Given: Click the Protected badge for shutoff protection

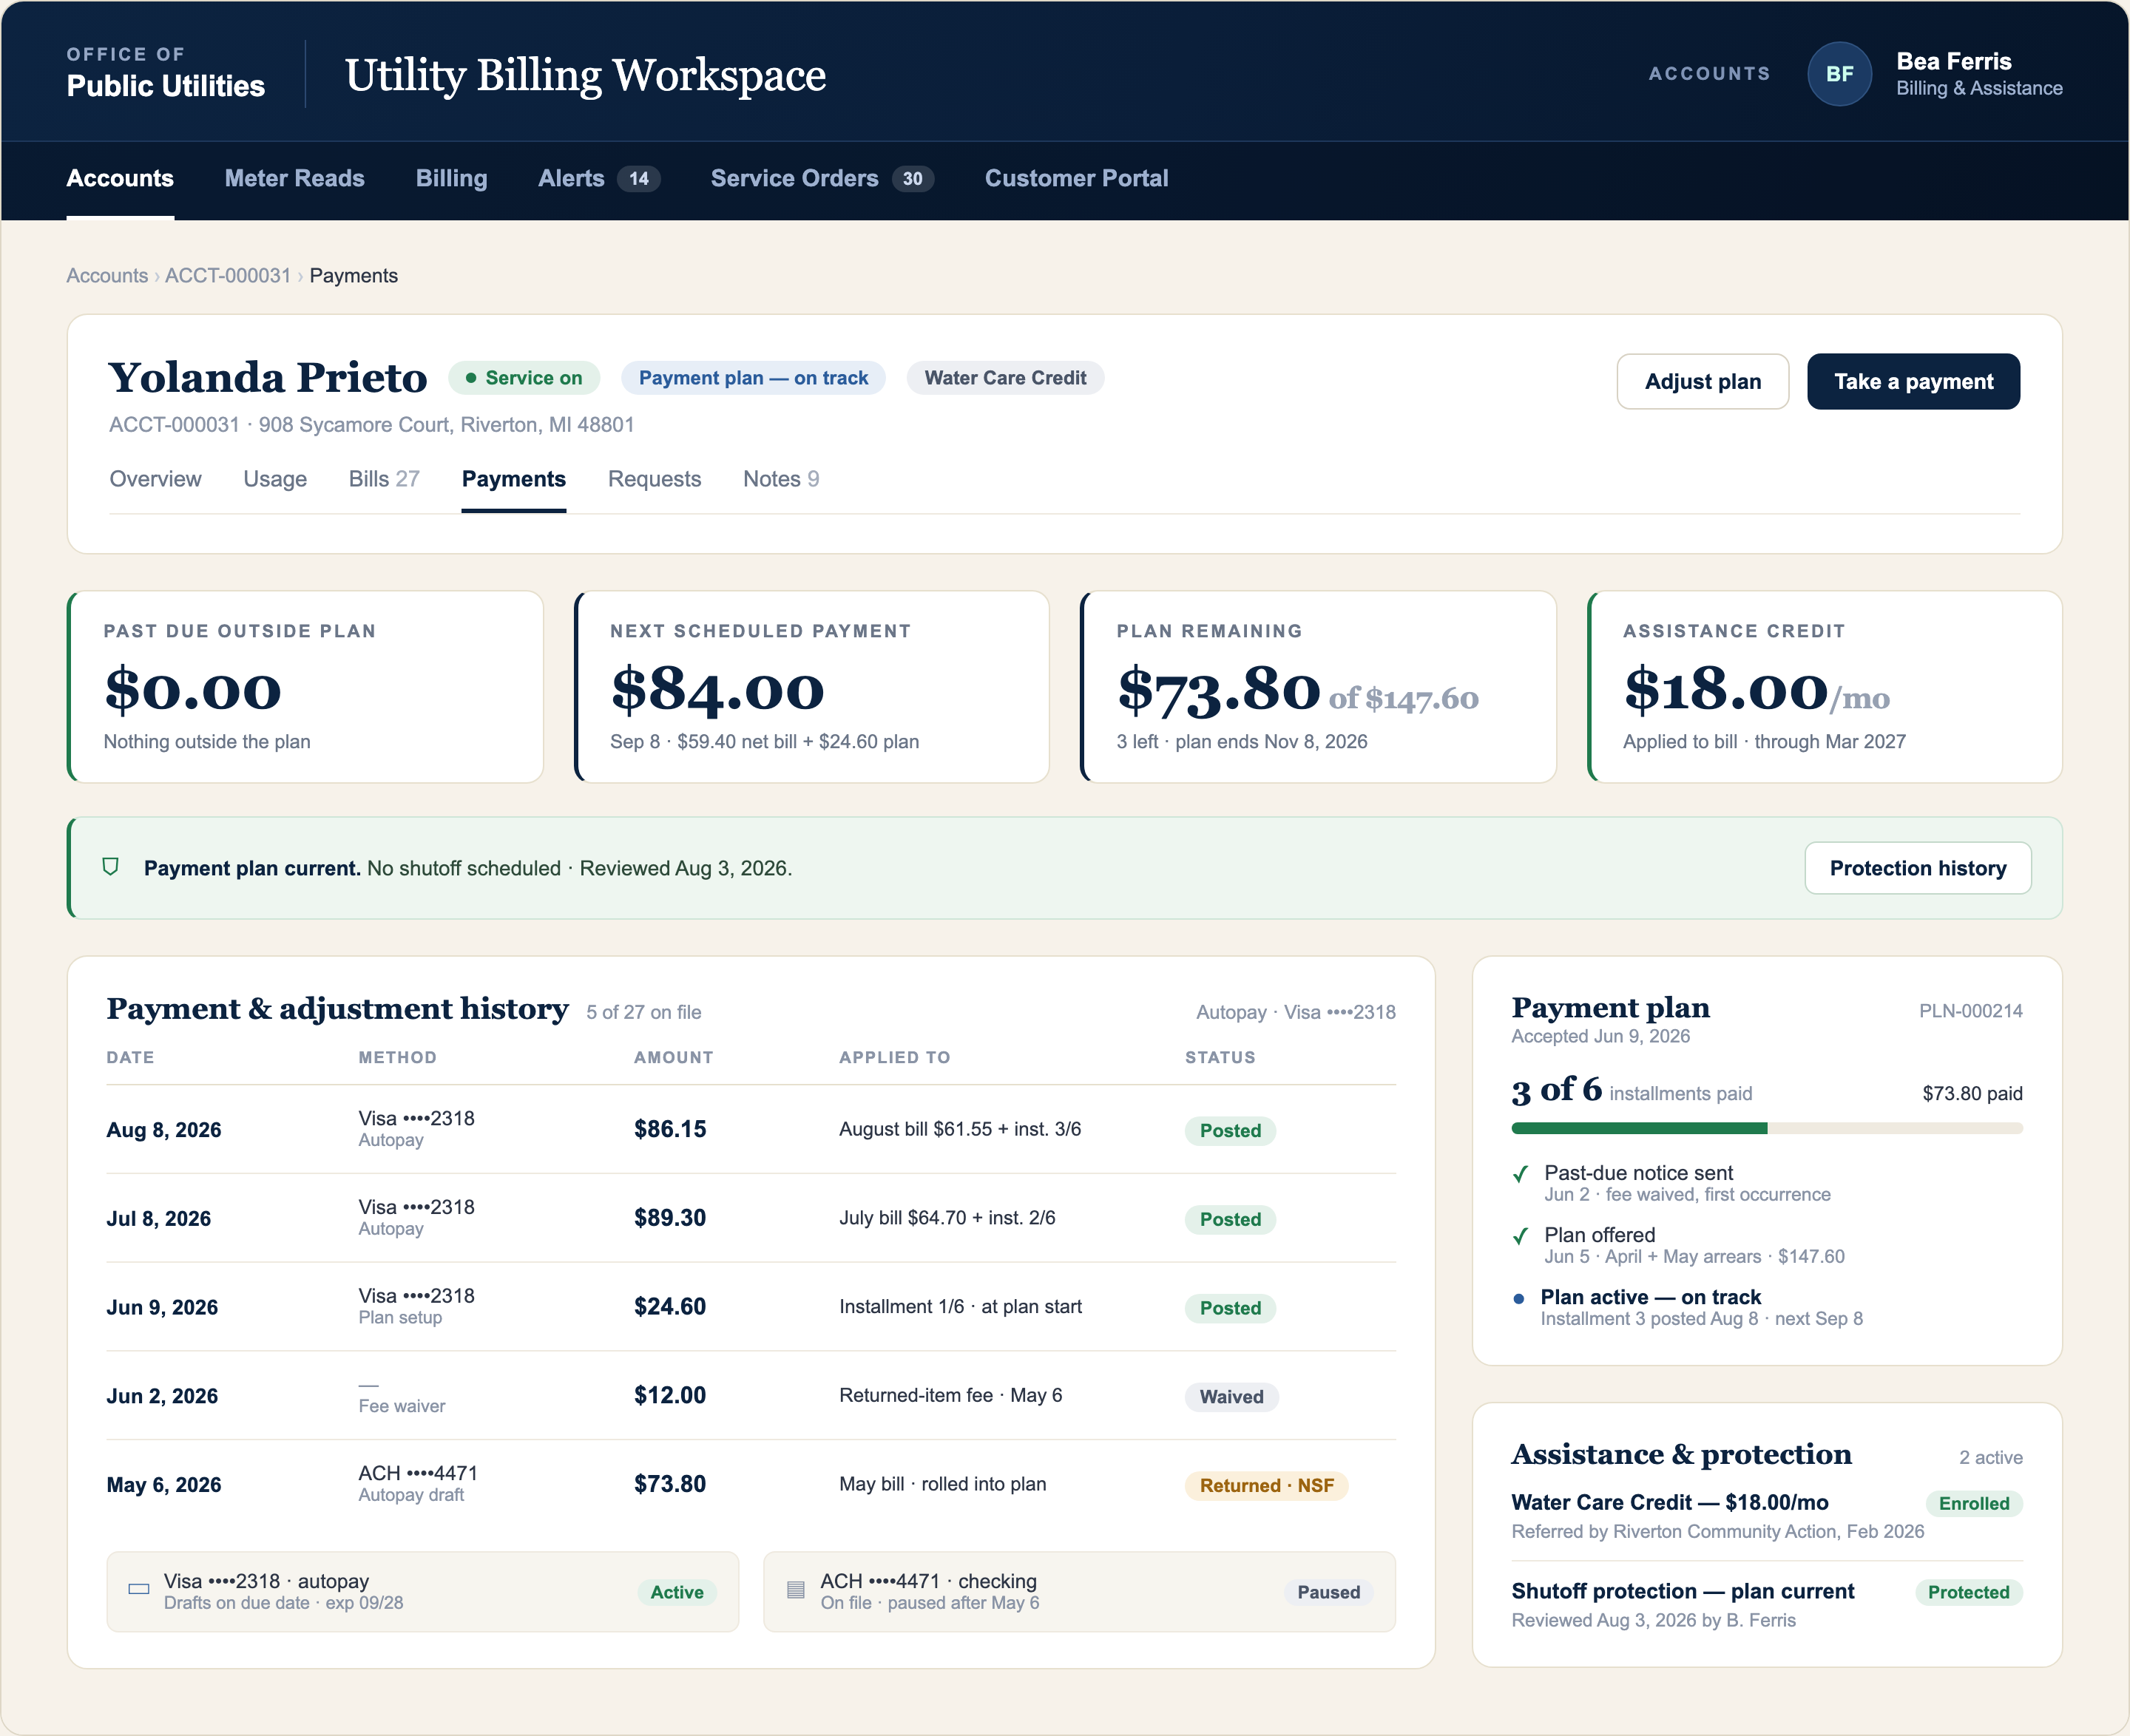Looking at the screenshot, I should pyautogui.click(x=1969, y=1592).
